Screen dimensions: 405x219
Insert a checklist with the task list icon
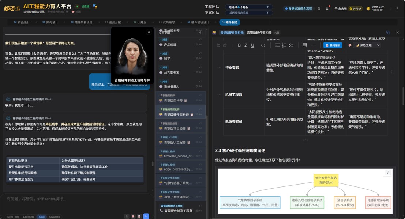point(291,45)
